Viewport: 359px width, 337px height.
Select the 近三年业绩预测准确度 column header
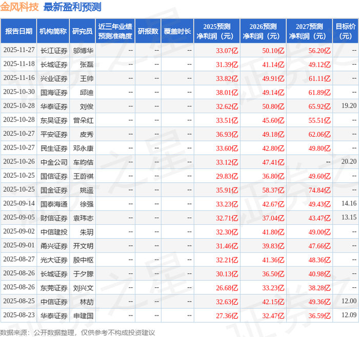coord(115,31)
